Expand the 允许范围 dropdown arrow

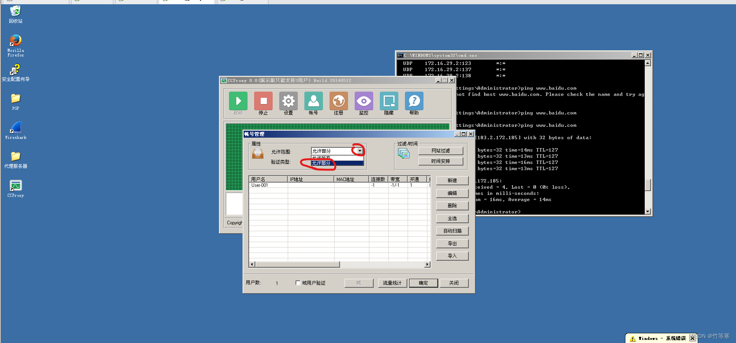(360, 151)
